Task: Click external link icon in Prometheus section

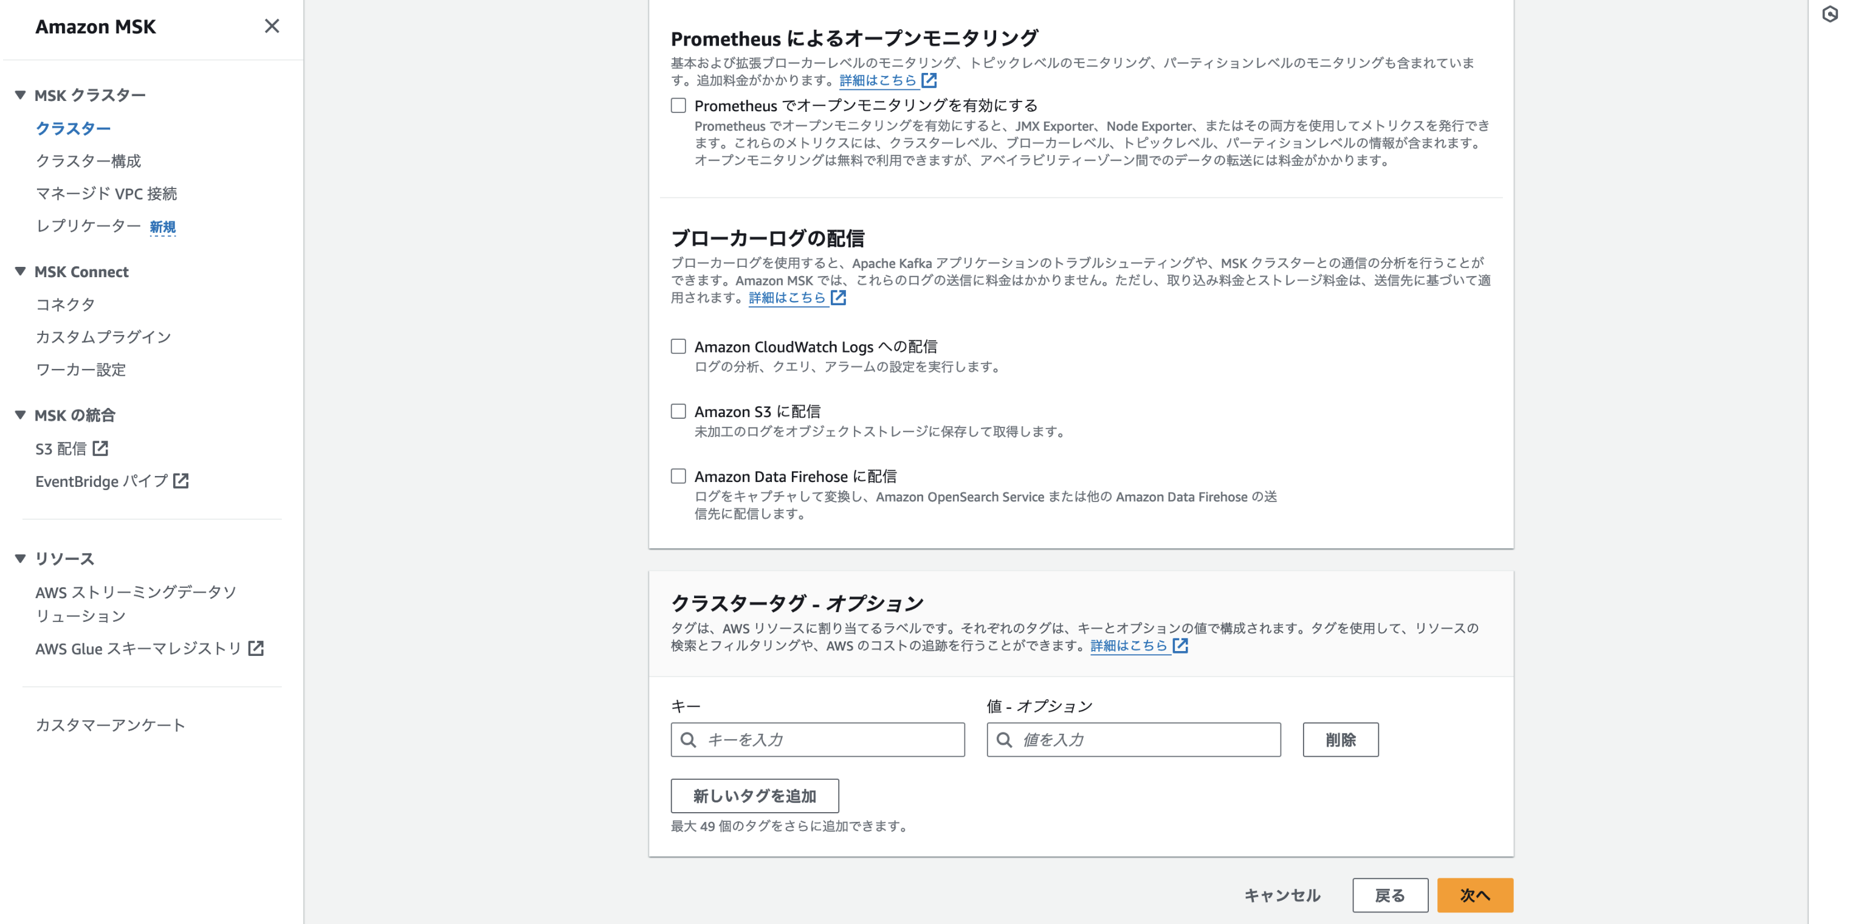Action: [x=929, y=80]
